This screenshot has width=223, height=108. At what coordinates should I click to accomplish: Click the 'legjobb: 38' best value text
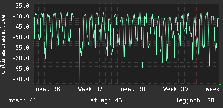tap(195, 100)
